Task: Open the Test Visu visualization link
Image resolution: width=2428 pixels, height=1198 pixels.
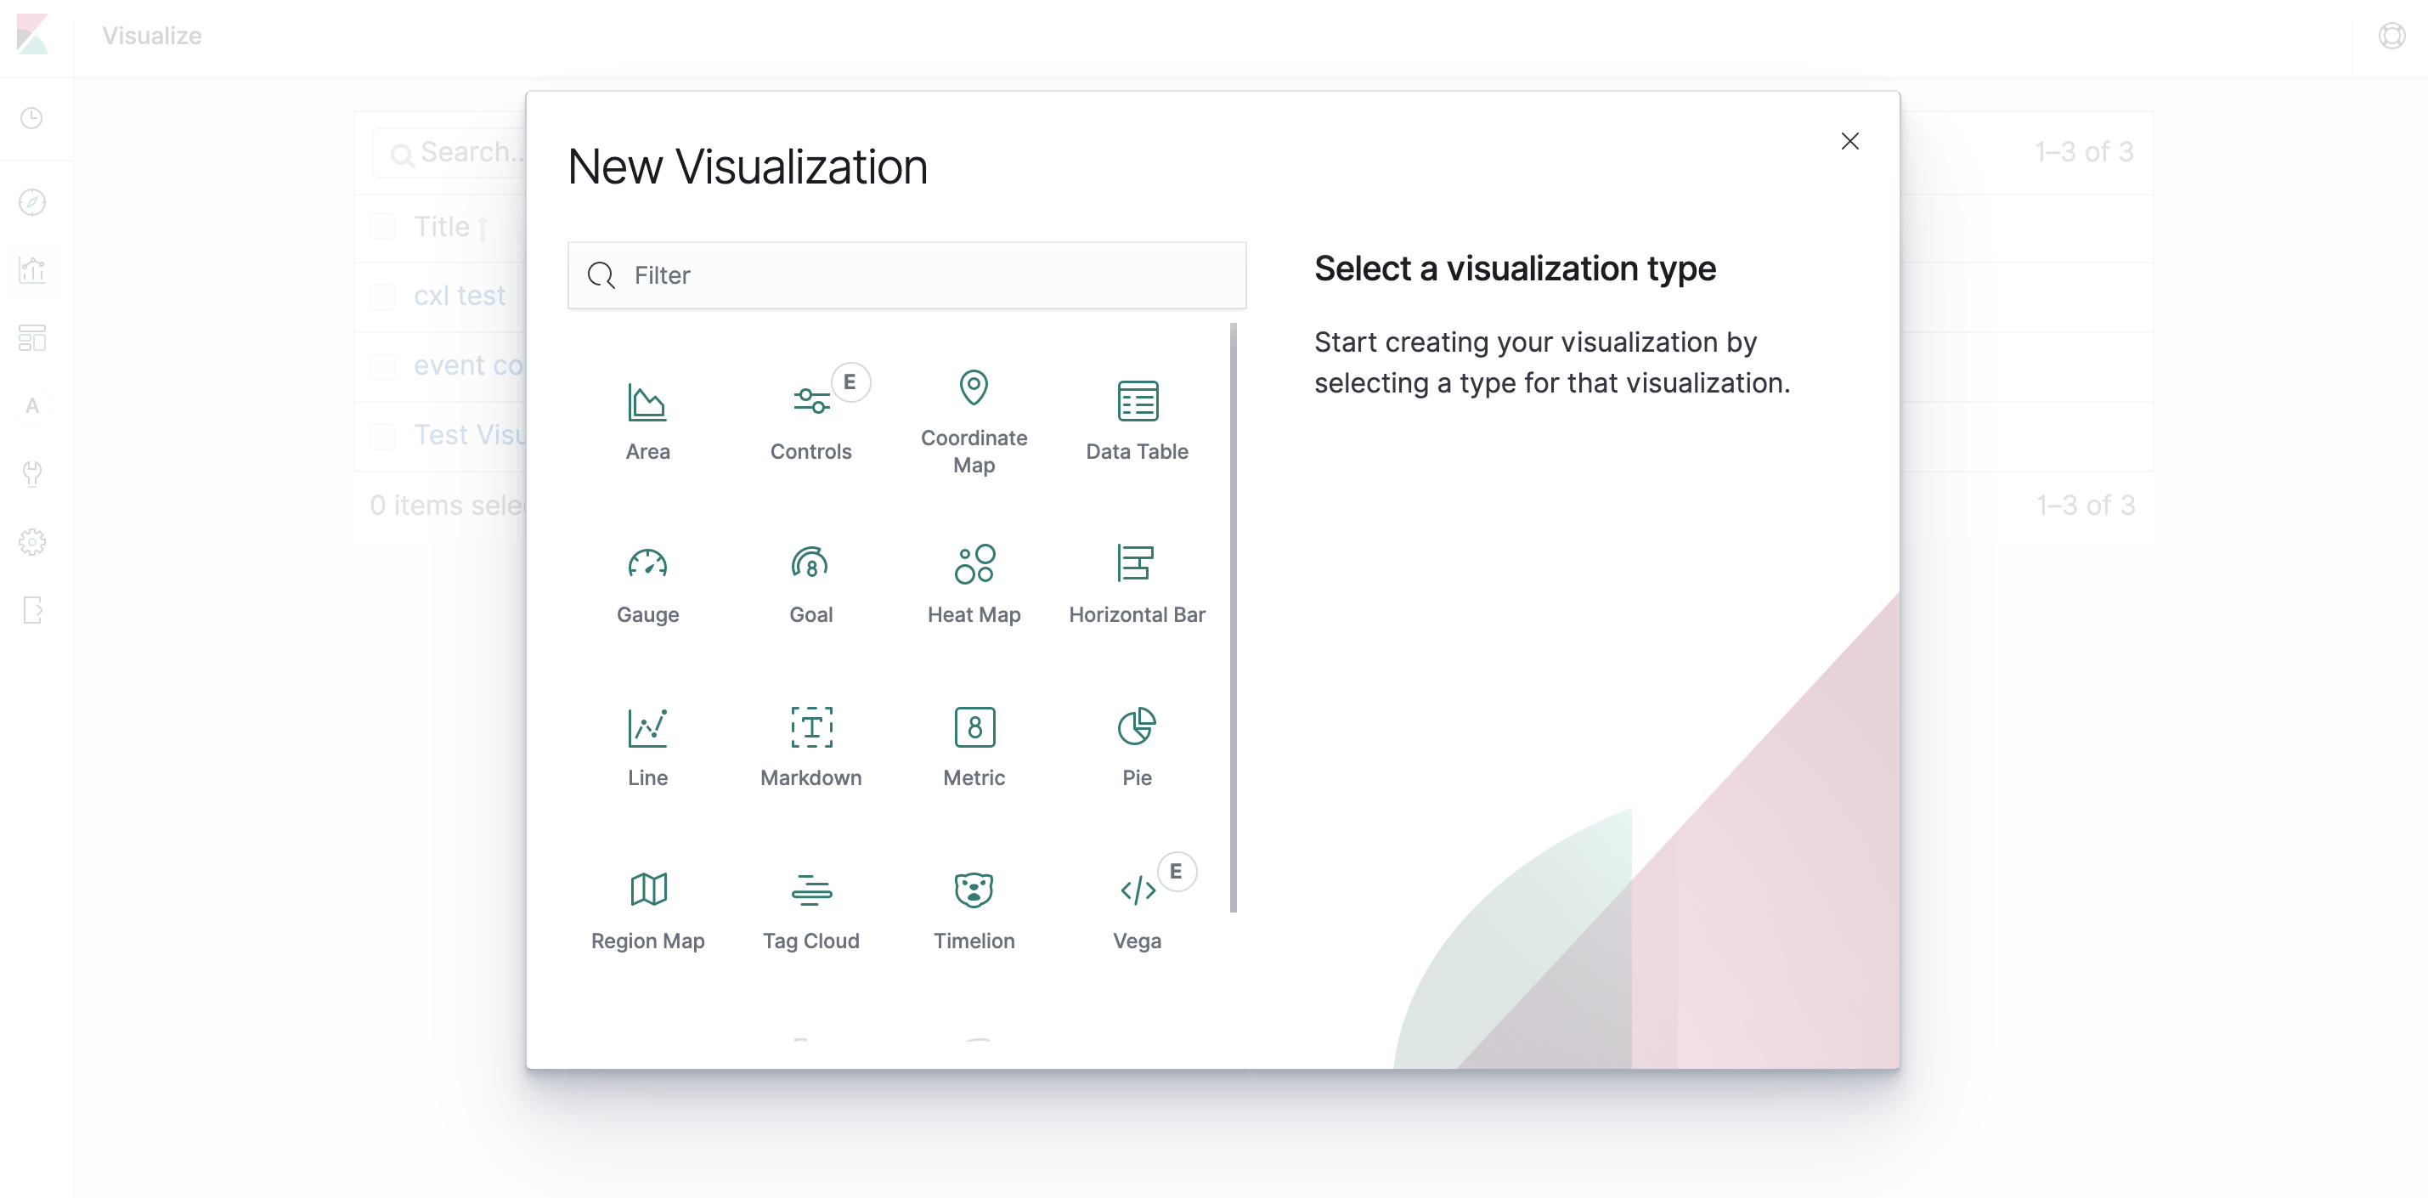Action: [470, 436]
